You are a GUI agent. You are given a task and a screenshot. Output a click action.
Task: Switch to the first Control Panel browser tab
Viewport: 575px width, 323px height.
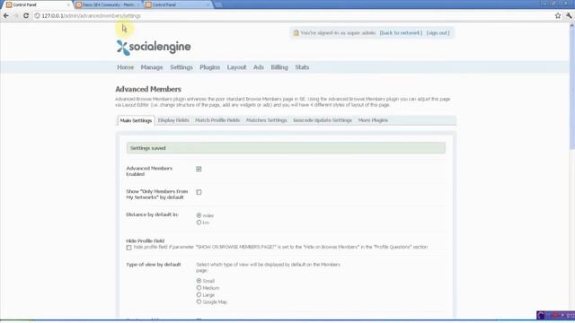coord(36,4)
